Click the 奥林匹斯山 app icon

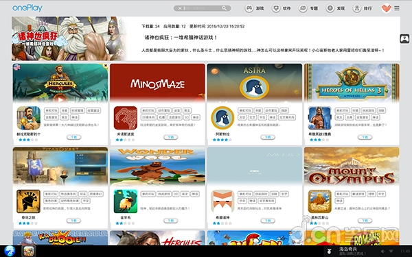[x=320, y=201]
